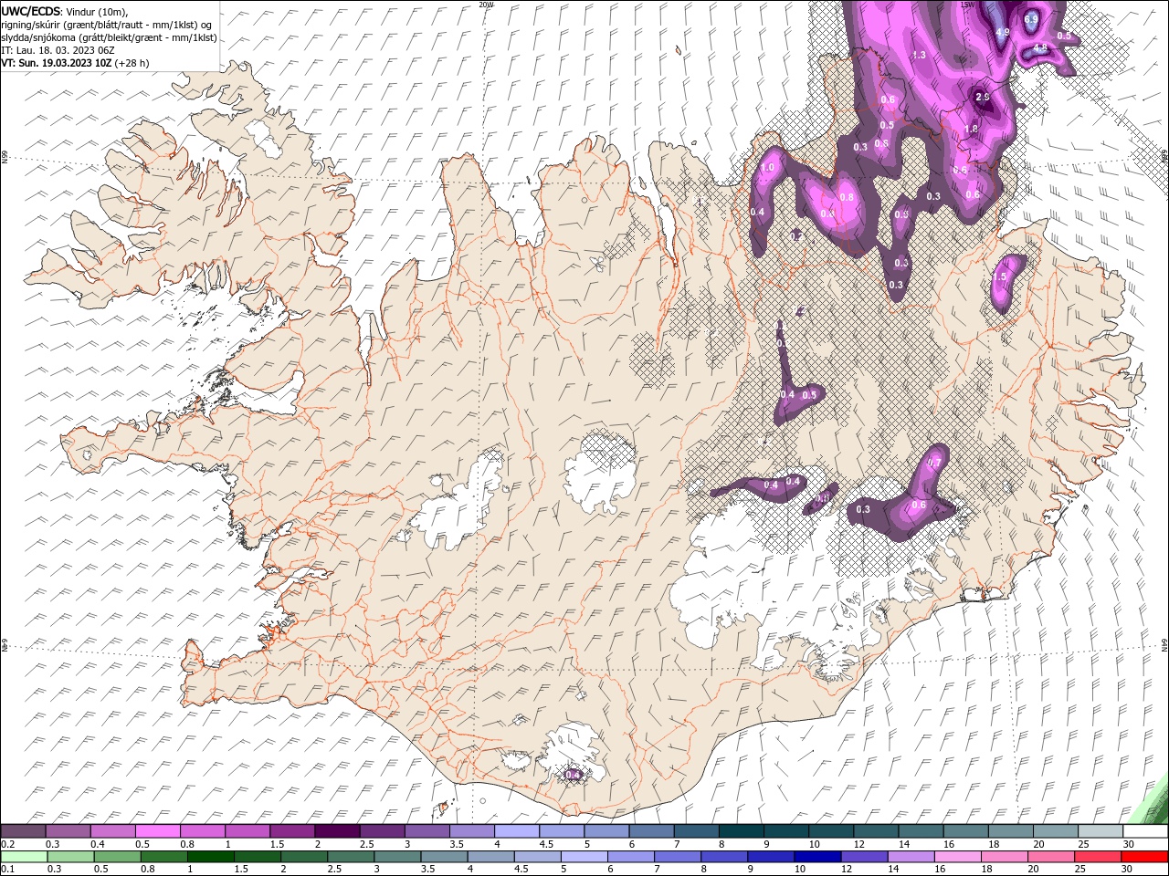
Task: Click the 1.8 precipitation value label
Action: (971, 129)
